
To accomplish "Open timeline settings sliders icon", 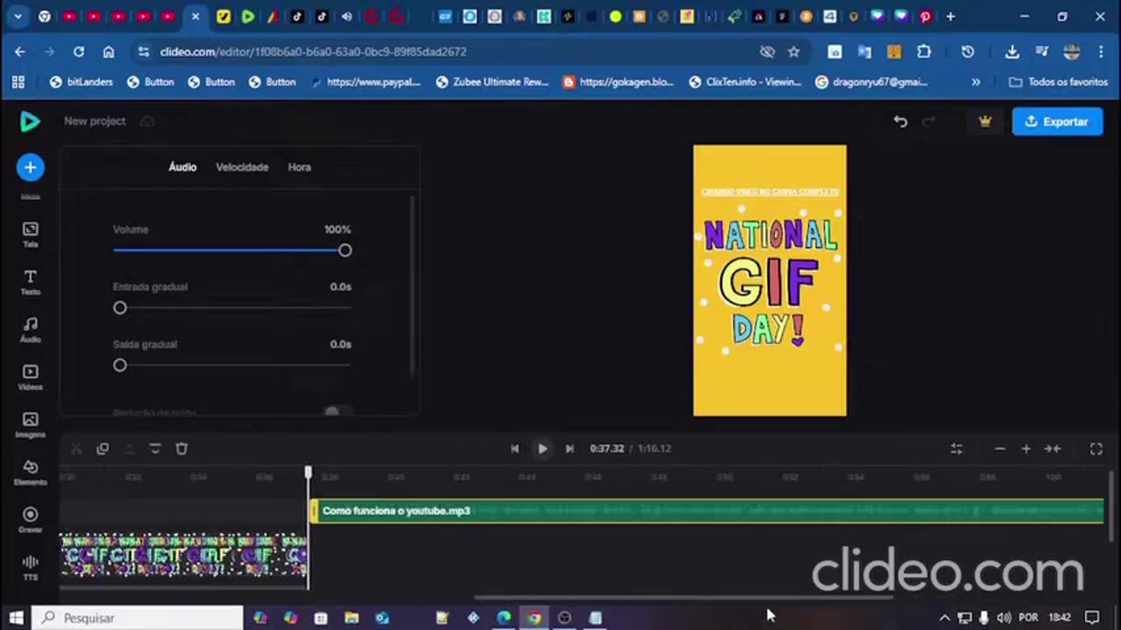I will [956, 449].
